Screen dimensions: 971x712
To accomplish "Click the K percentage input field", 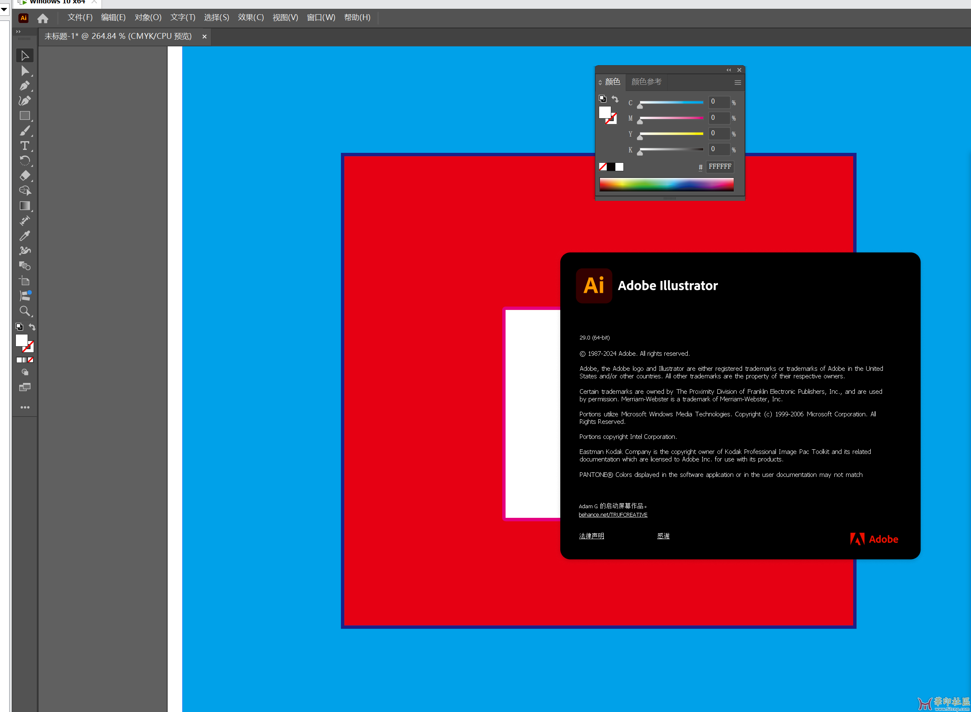I will point(719,149).
